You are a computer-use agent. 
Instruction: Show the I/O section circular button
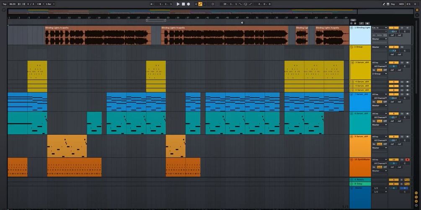tap(416, 193)
